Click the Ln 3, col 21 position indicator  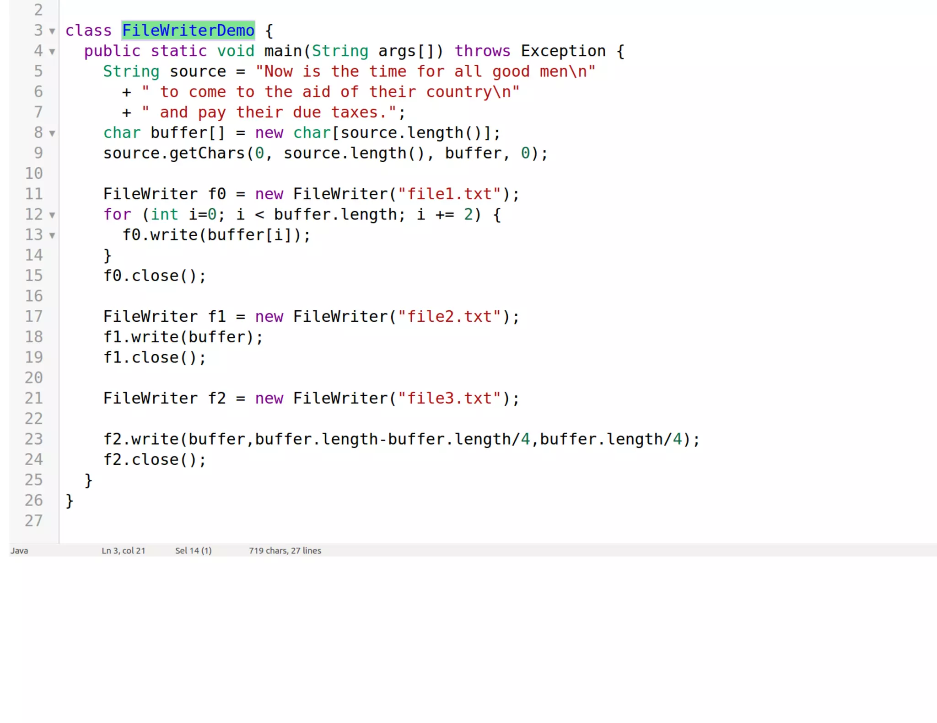[123, 551]
